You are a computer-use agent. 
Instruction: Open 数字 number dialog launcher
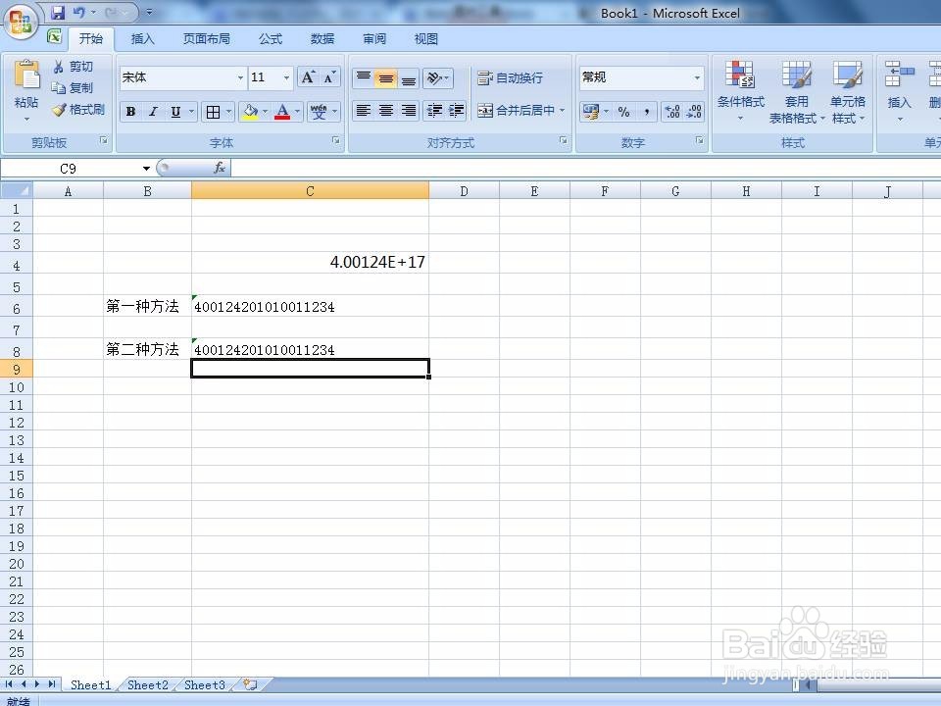[x=699, y=140]
